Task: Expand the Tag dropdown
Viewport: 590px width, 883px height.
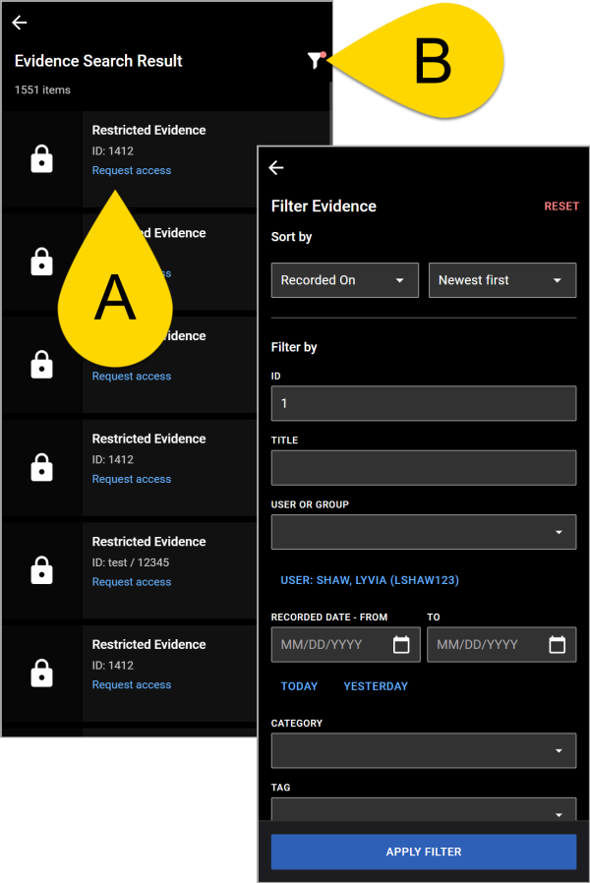Action: pyautogui.click(x=423, y=811)
